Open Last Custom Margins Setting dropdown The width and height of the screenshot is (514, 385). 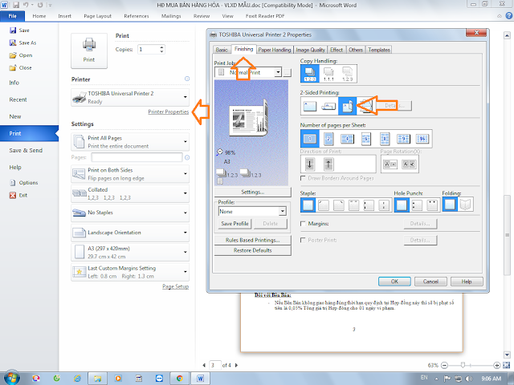click(130, 272)
